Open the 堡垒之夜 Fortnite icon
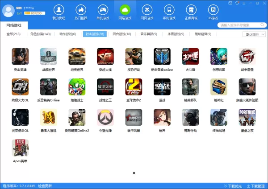The image size is (268, 189). coord(247,117)
